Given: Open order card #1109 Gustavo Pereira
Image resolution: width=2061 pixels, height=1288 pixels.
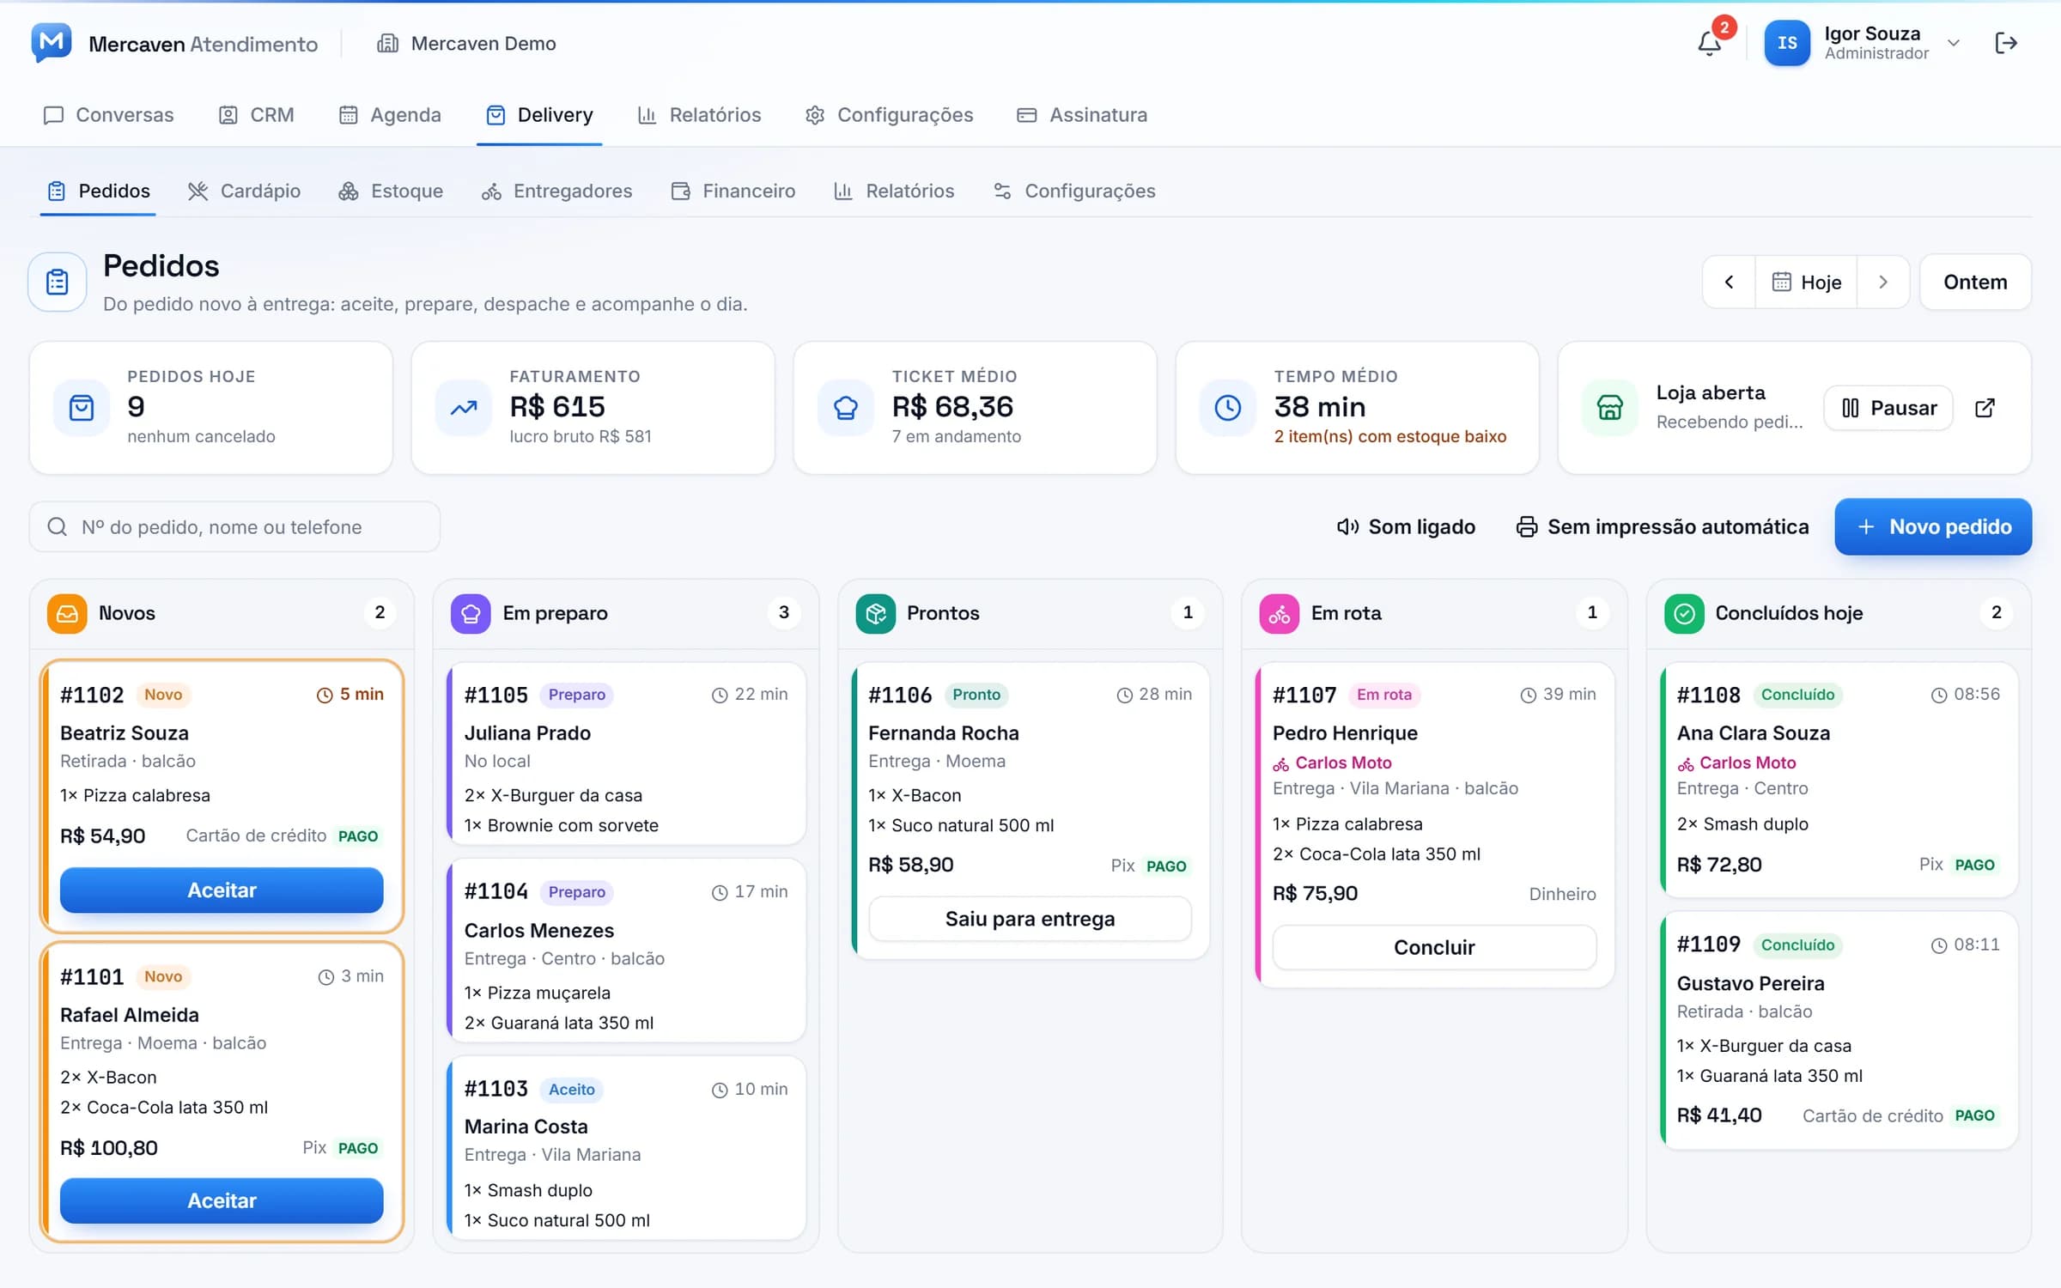Looking at the screenshot, I should coord(1839,1030).
